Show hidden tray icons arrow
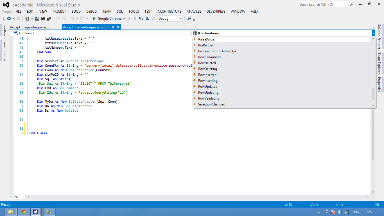The height and width of the screenshot is (216, 384). [x=319, y=212]
